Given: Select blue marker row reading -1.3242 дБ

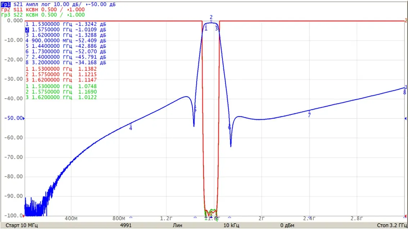Looking at the screenshot, I should pyautogui.click(x=66, y=24).
